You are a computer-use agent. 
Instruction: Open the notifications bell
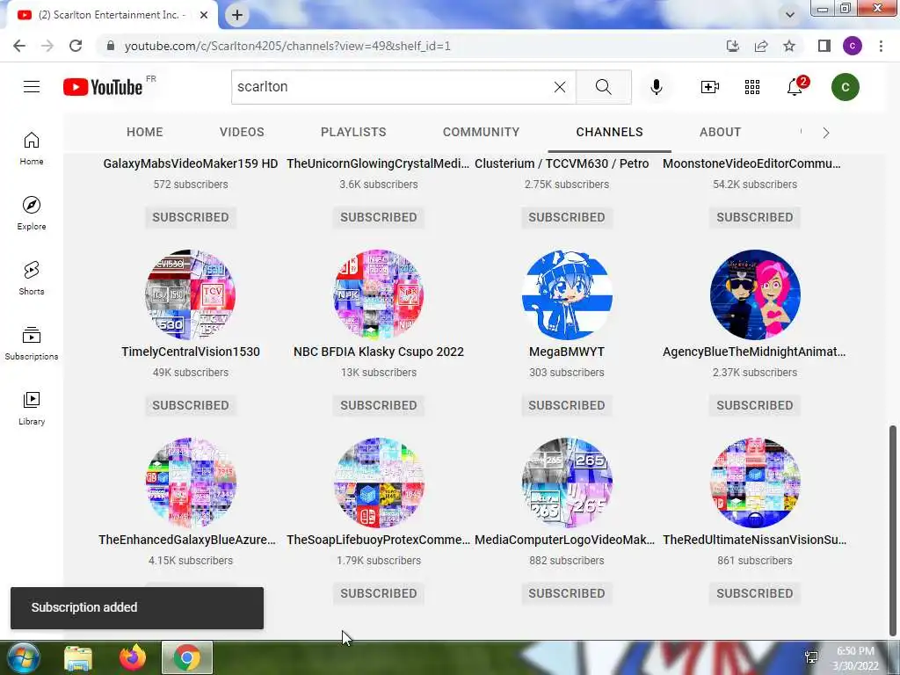click(795, 87)
